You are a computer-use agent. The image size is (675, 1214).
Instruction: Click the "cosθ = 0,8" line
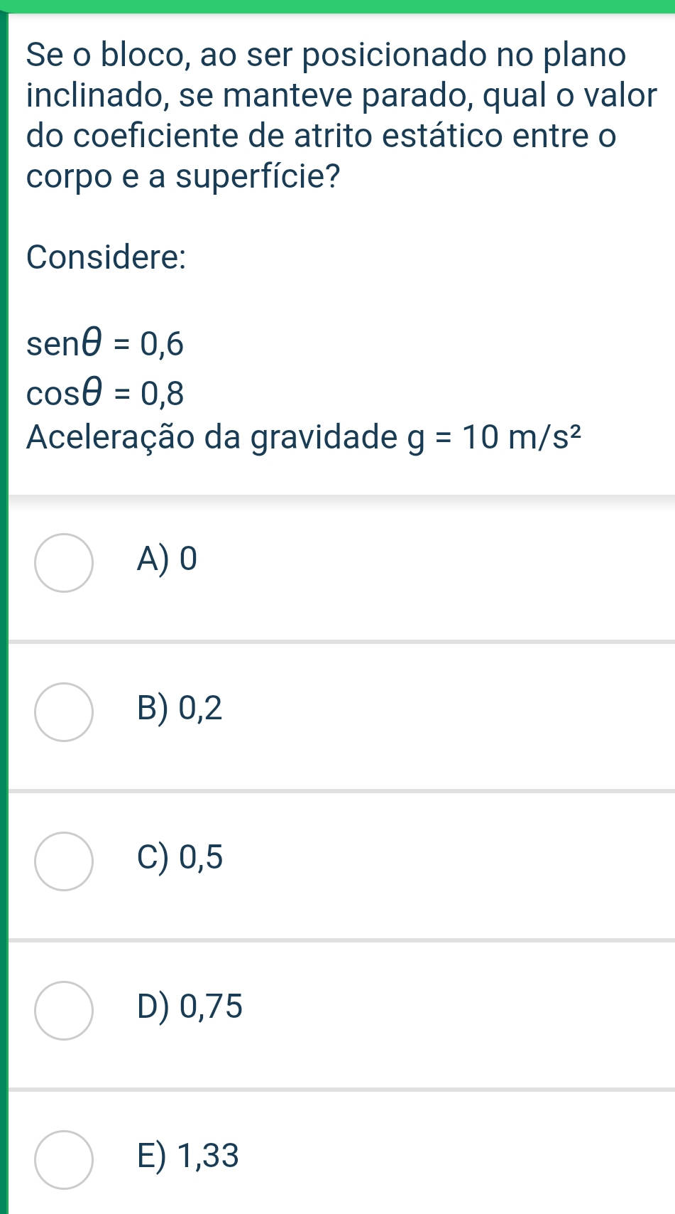click(105, 393)
